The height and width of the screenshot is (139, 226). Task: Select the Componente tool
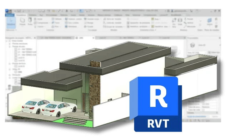click(x=41, y=23)
